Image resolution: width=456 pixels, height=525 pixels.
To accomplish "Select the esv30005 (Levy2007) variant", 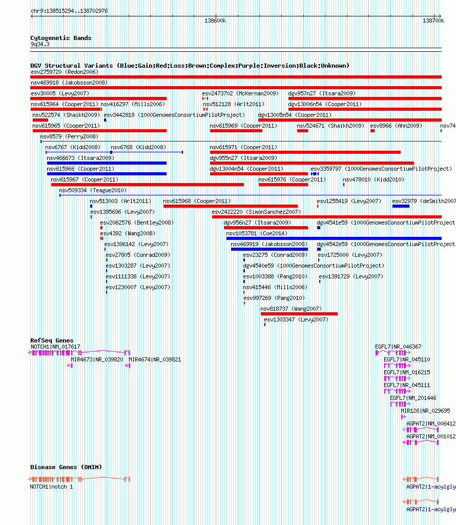I will (60, 93).
